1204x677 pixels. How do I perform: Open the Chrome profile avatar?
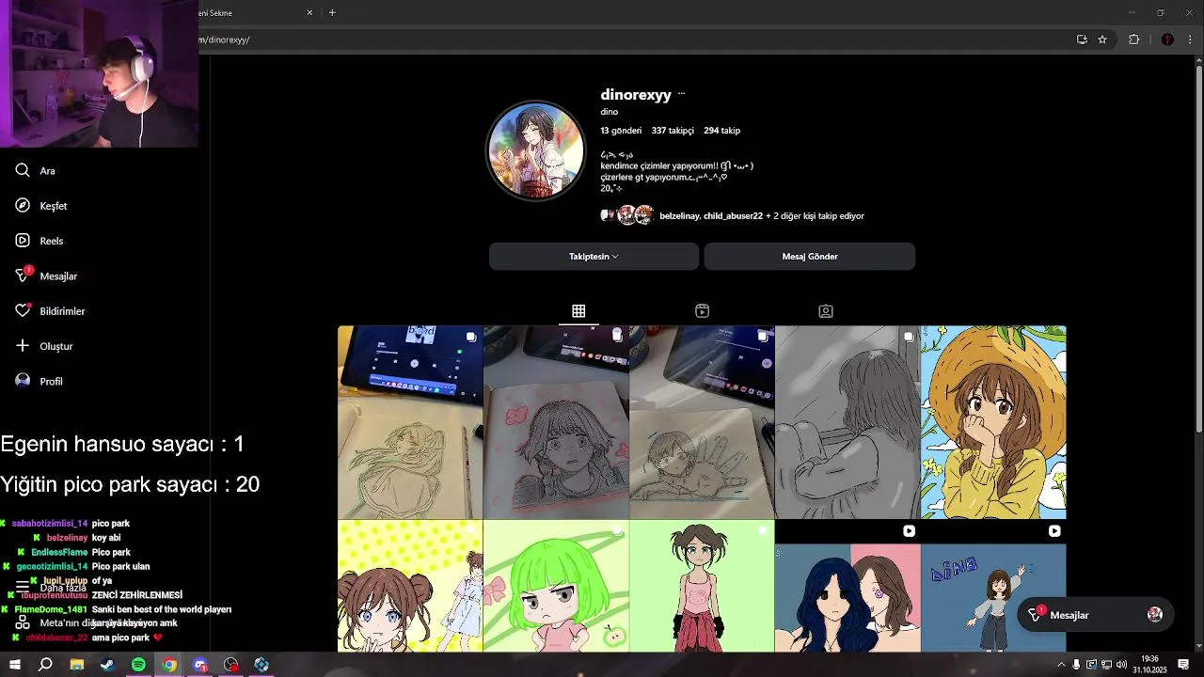pos(1167,39)
